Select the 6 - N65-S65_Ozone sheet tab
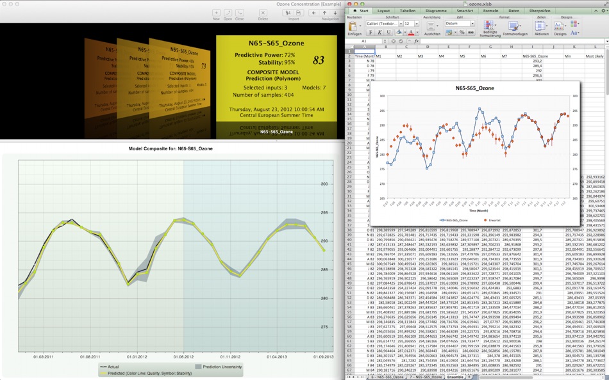Screen dimensions: 609x380 tap(388, 377)
